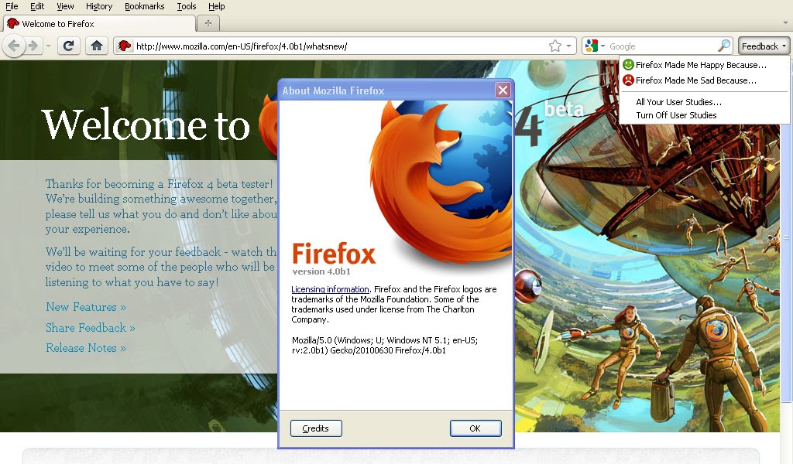Click the happy smiley face icon
Screen dimensions: 793x464
(x=628, y=65)
